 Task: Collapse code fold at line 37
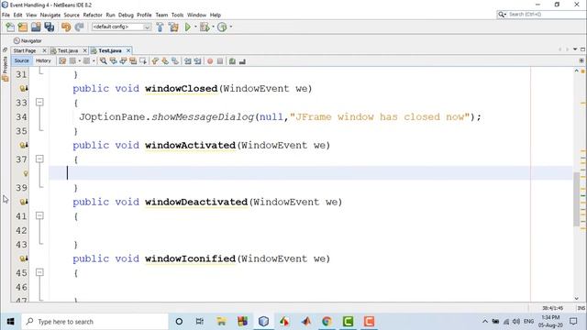39,159
